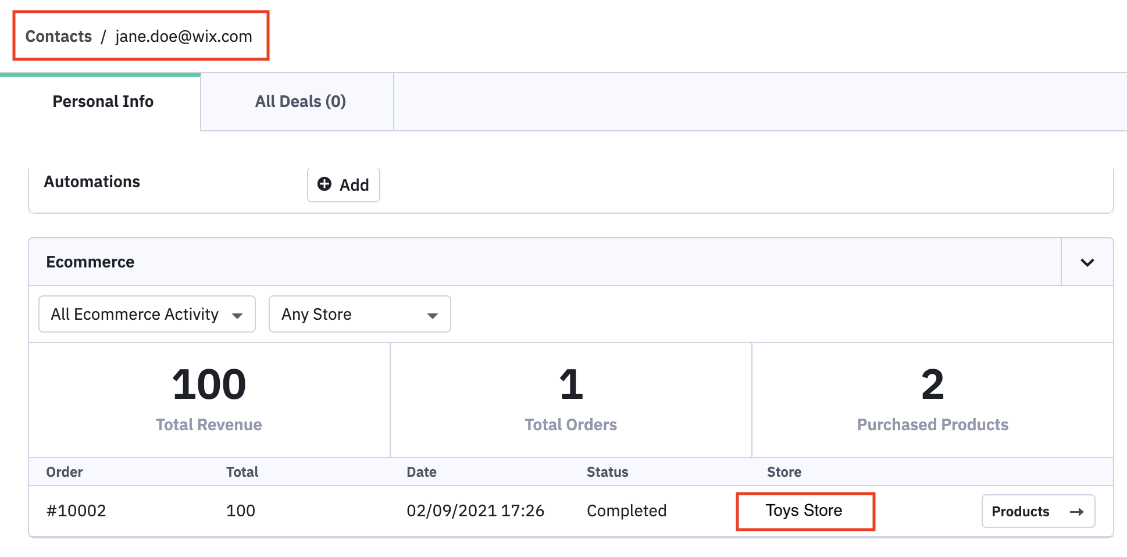Image resolution: width=1127 pixels, height=557 pixels.
Task: Open the All Deals (0) tab
Action: coord(297,102)
